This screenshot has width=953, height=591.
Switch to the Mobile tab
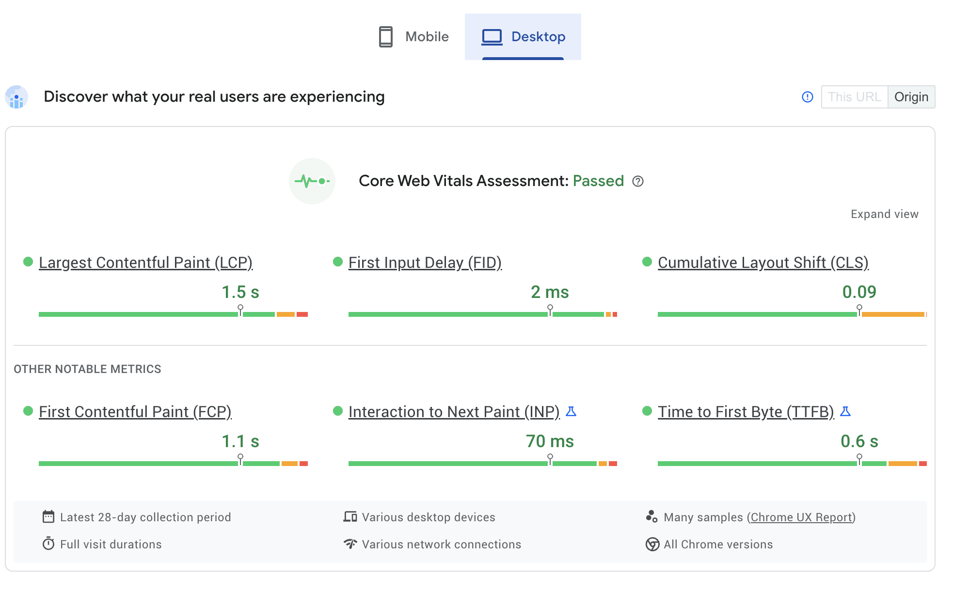[x=414, y=37]
